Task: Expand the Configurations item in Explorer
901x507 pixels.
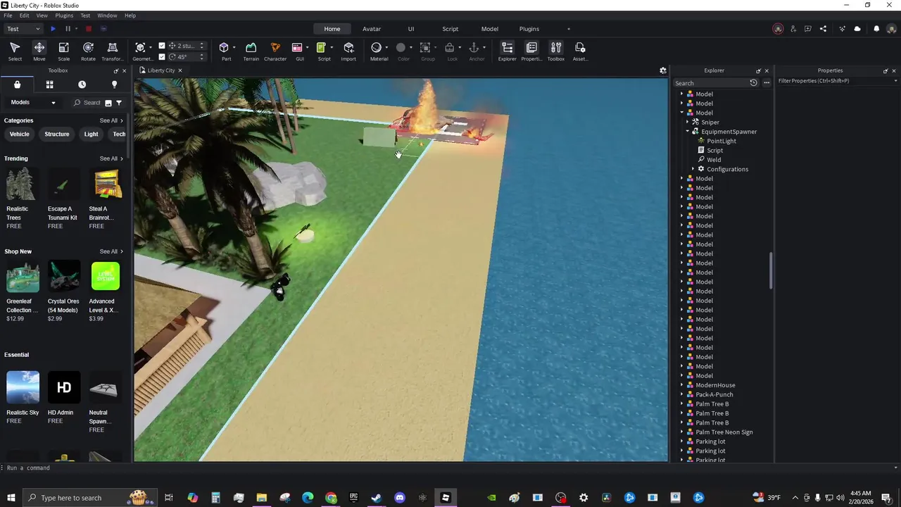Action: point(693,169)
